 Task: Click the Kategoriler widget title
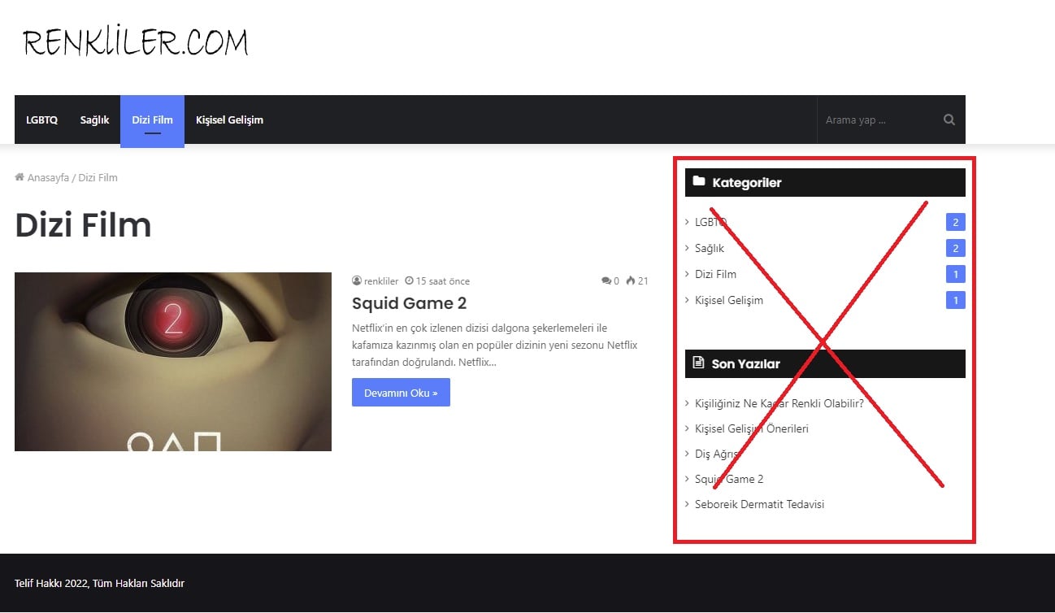coord(747,182)
